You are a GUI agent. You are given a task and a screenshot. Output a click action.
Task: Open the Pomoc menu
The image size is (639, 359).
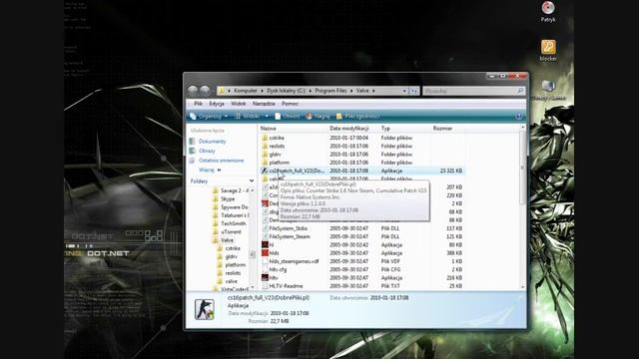(x=290, y=104)
